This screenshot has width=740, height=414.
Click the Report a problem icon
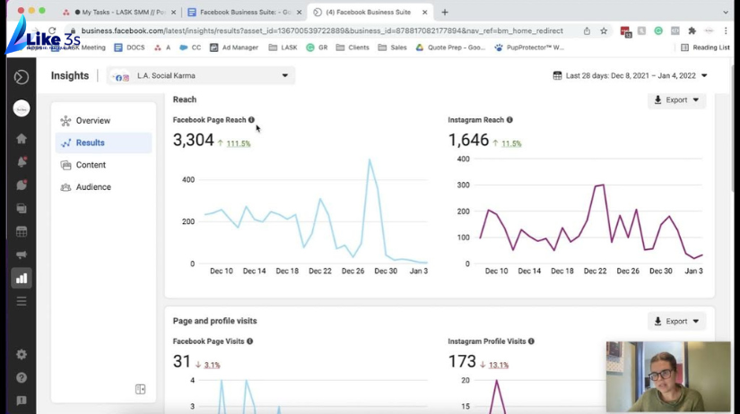click(22, 401)
